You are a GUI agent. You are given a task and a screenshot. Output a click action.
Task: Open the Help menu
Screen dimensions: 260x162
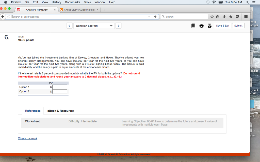pyautogui.click(x=112, y=2)
